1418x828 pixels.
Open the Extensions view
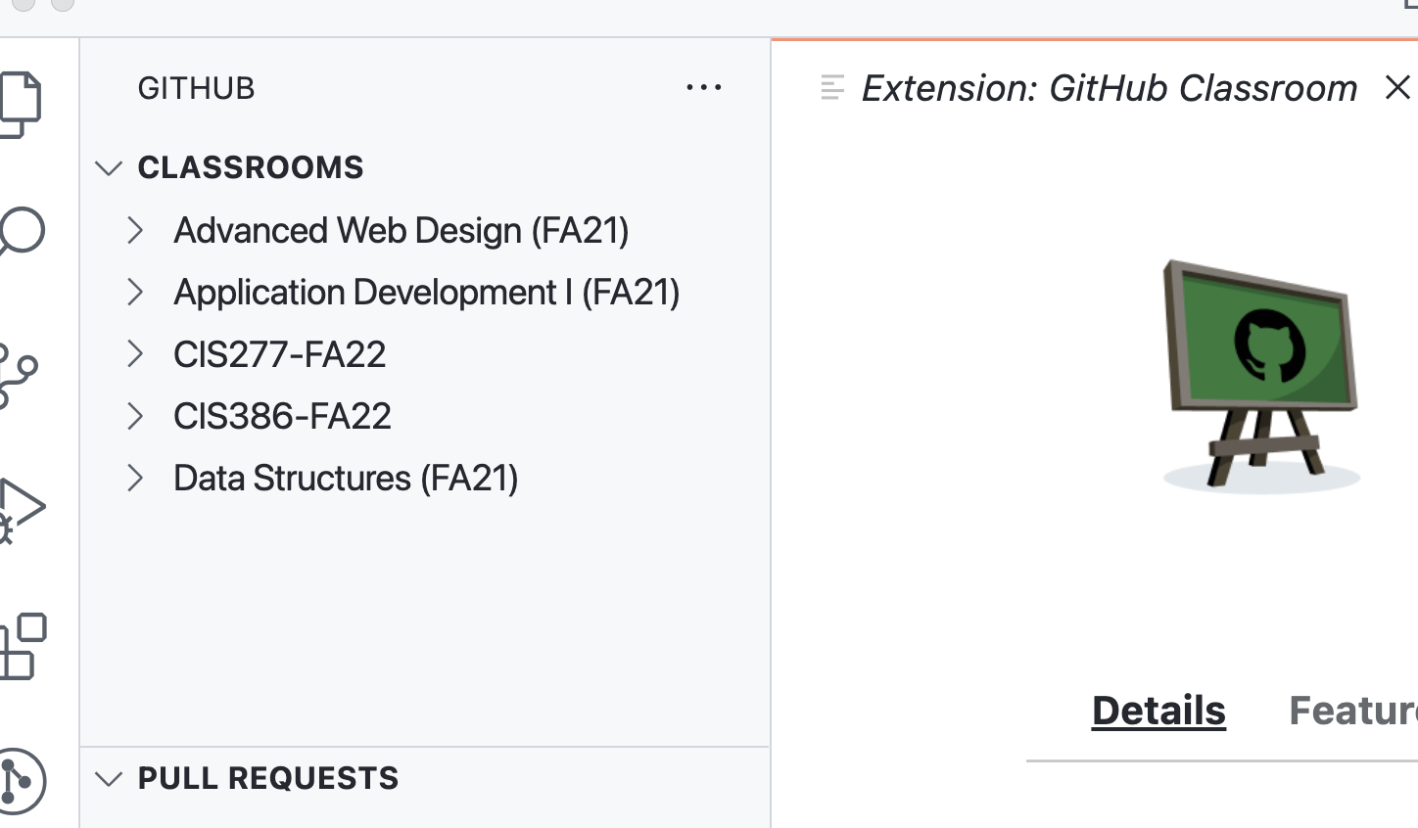pos(24,642)
